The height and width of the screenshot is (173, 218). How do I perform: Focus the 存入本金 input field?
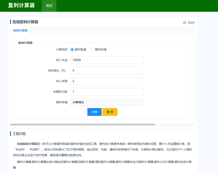point(107,60)
